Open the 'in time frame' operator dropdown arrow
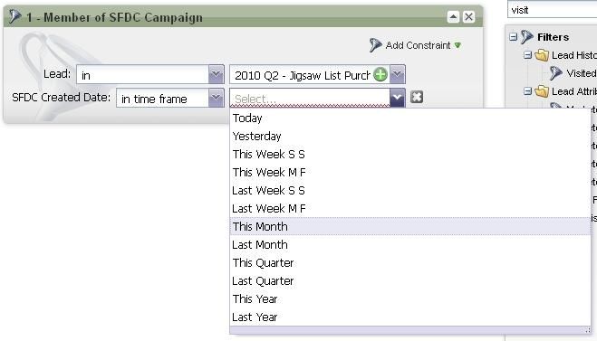 pyautogui.click(x=216, y=98)
